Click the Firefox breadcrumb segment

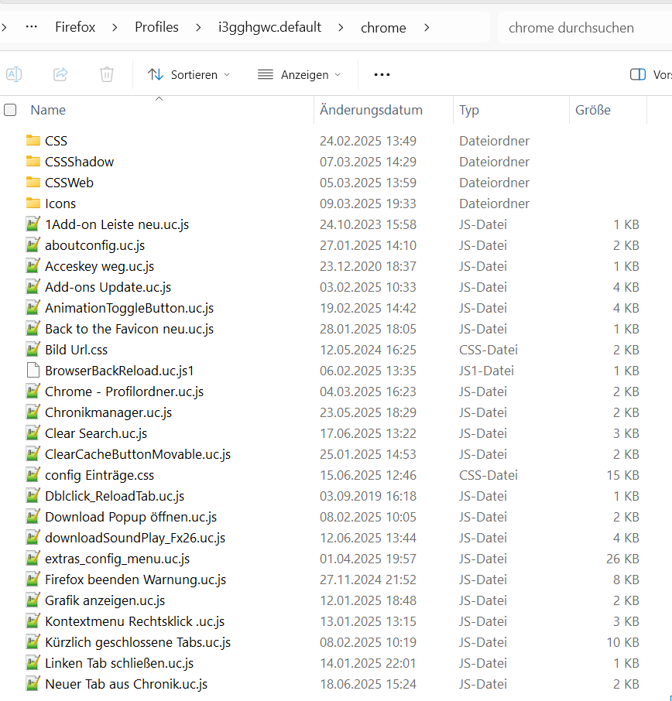coord(75,28)
